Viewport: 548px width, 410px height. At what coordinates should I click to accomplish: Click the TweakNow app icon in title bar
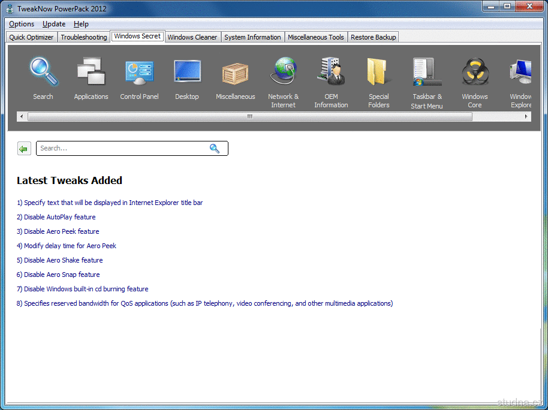[10, 8]
